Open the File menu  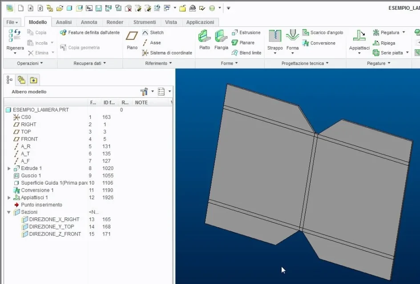tap(12, 22)
